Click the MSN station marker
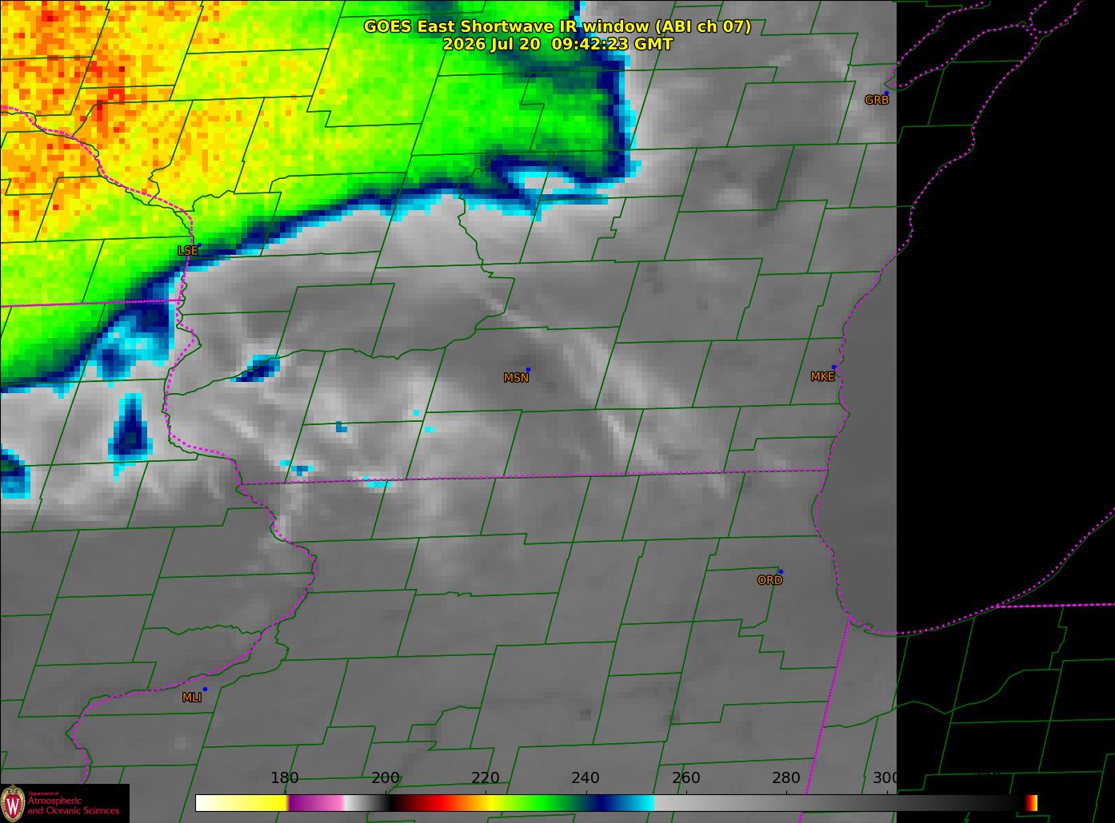The height and width of the screenshot is (823, 1115). click(x=528, y=370)
